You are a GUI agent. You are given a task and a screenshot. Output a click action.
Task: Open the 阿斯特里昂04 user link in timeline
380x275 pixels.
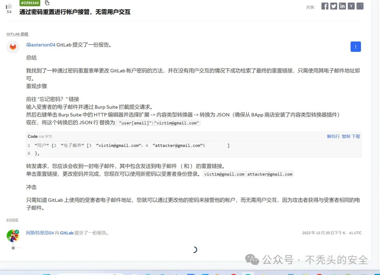(40, 233)
